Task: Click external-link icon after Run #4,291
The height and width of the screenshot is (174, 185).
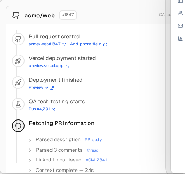Action: click(53, 109)
